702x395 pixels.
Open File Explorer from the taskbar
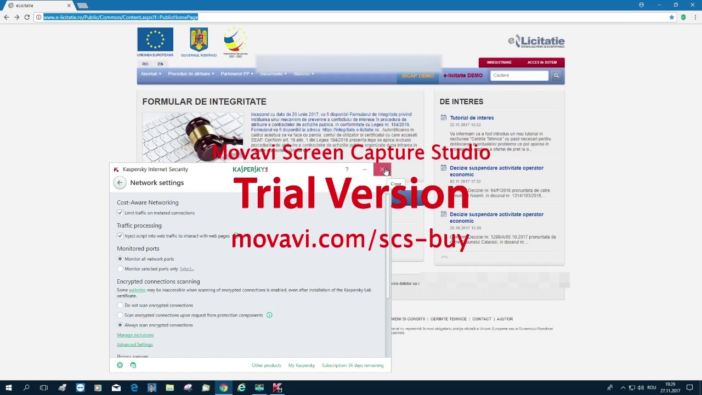169,388
